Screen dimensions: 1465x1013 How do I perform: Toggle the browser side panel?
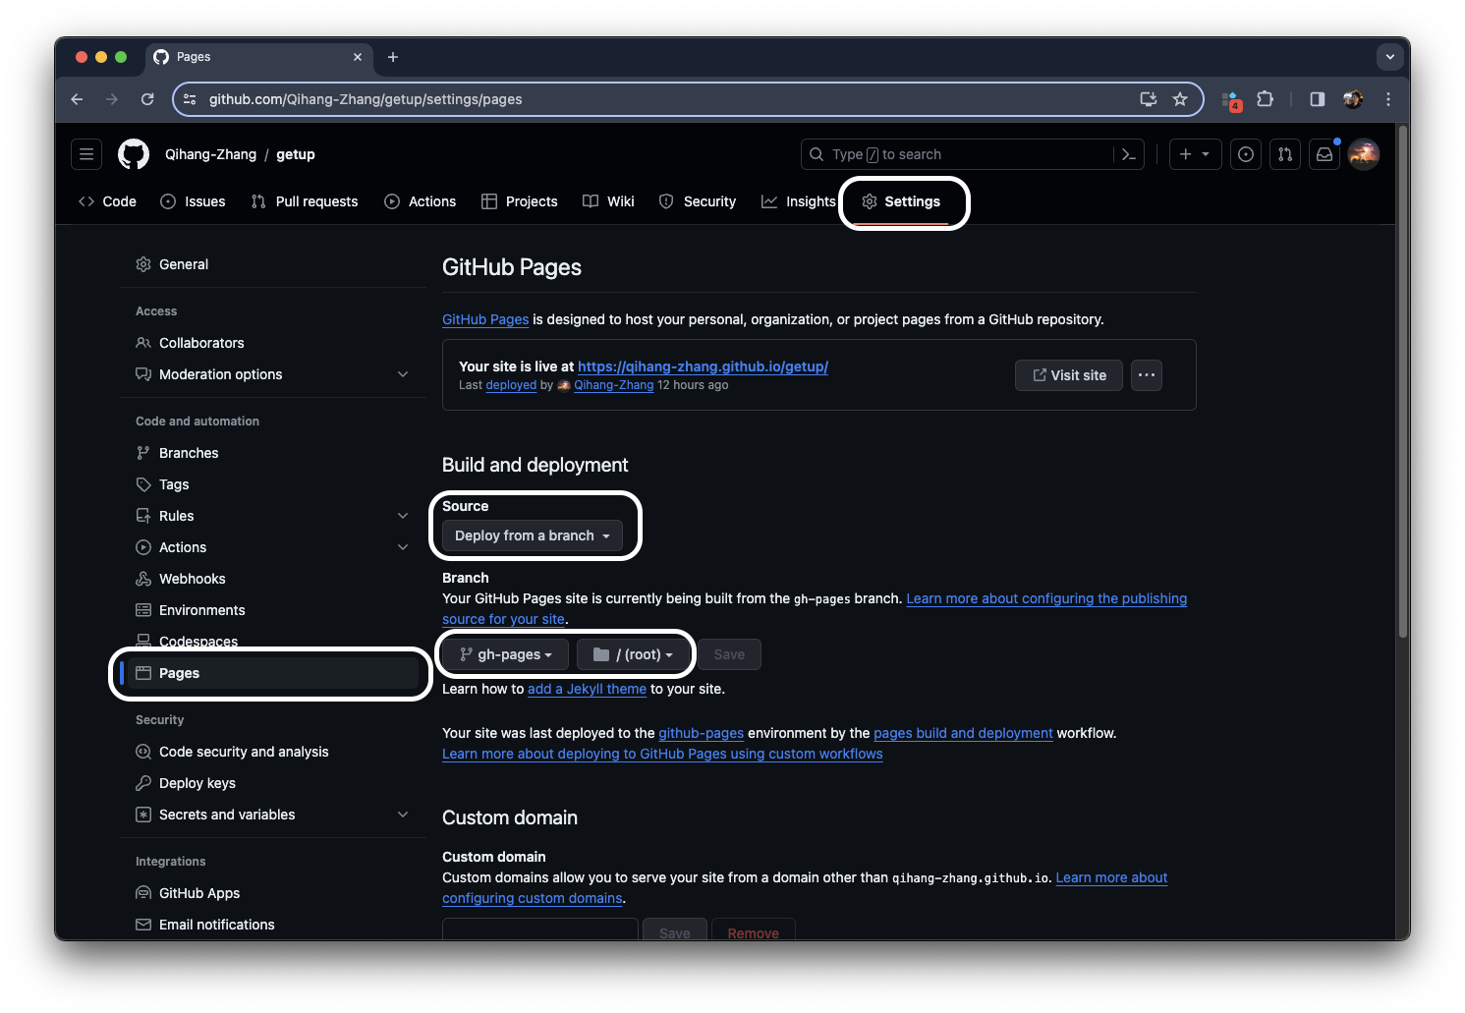click(x=1318, y=99)
